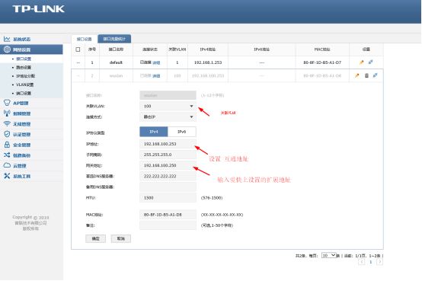Click the radio antenna management icon
Screen dimensions: 422x281
(7, 113)
